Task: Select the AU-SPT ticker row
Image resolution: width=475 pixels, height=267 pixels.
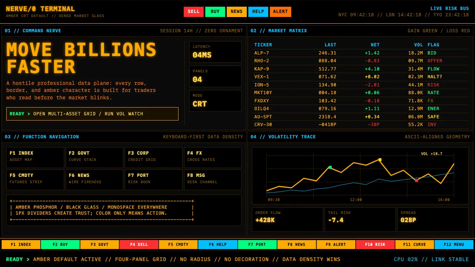Action: click(x=360, y=117)
